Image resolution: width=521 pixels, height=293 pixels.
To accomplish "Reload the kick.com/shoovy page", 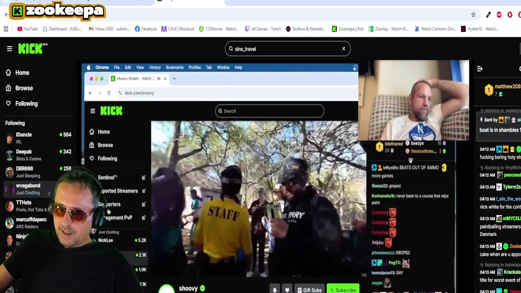I will coord(109,93).
